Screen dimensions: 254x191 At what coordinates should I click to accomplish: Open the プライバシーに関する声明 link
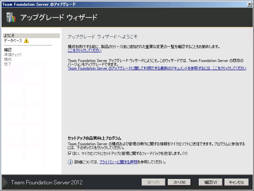(x=118, y=162)
